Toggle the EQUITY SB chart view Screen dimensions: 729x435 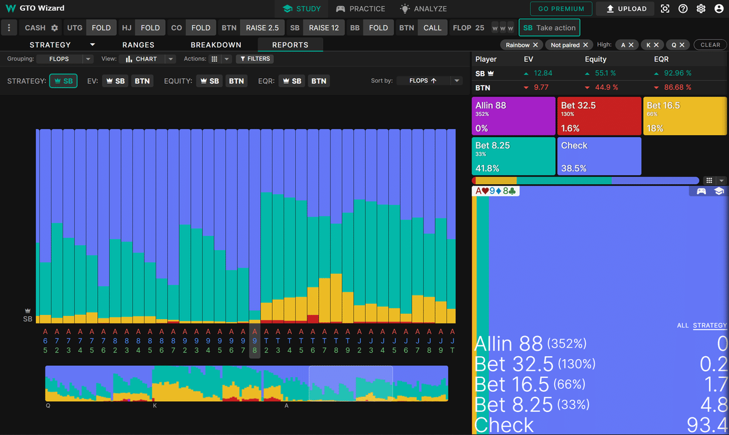click(x=210, y=81)
